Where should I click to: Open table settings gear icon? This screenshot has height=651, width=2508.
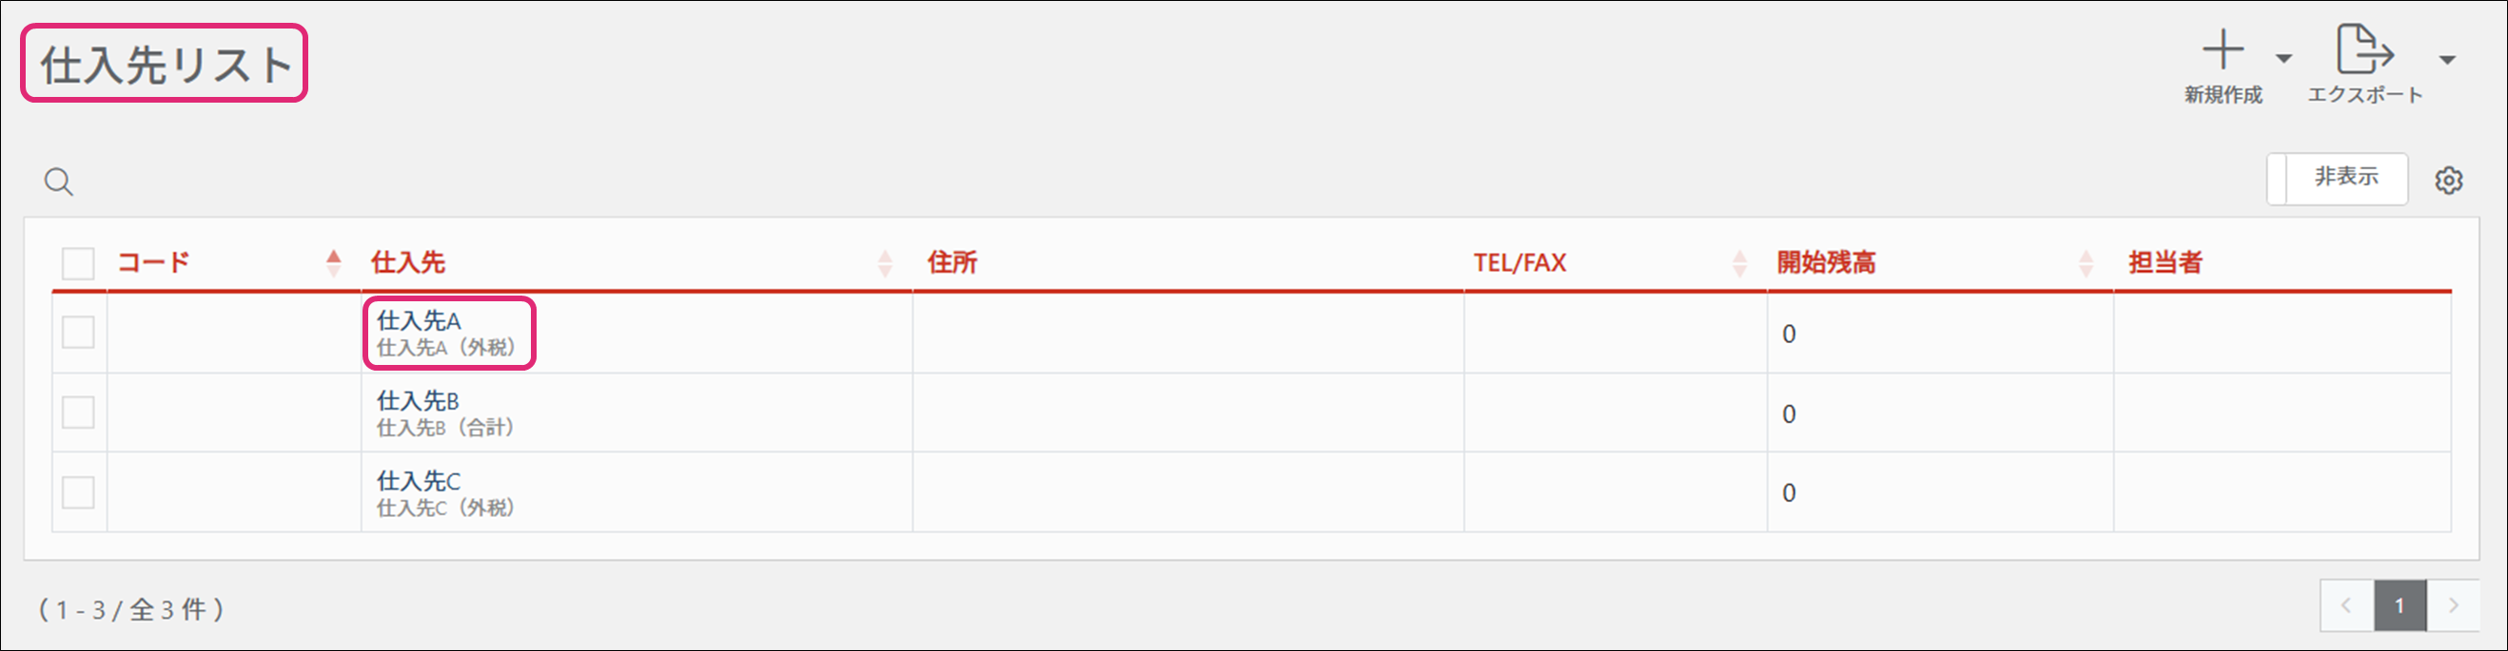coord(2449,180)
